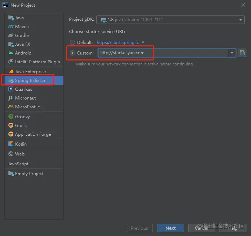Select JavaScript in the project type list

(x=34, y=164)
